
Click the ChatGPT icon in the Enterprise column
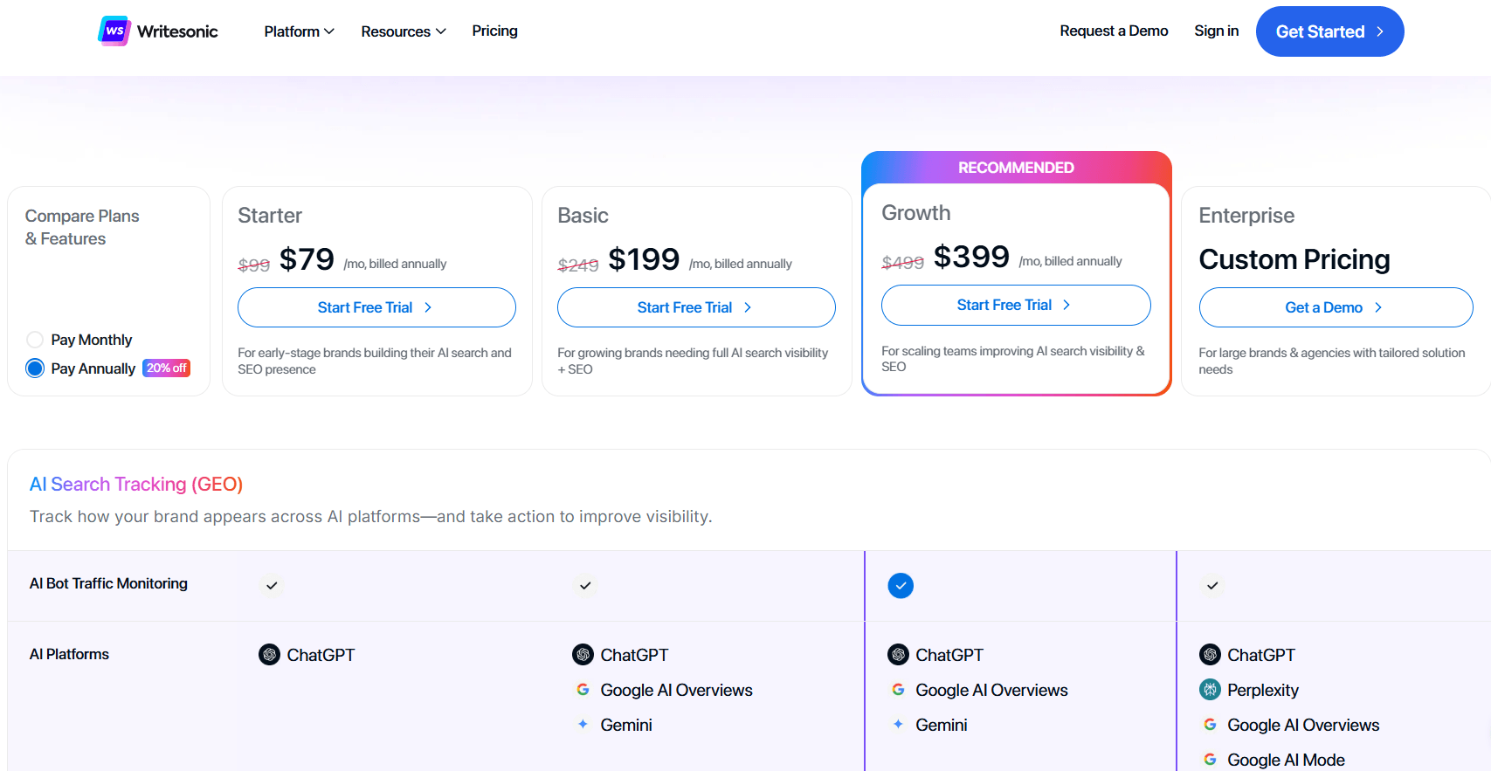(1210, 655)
